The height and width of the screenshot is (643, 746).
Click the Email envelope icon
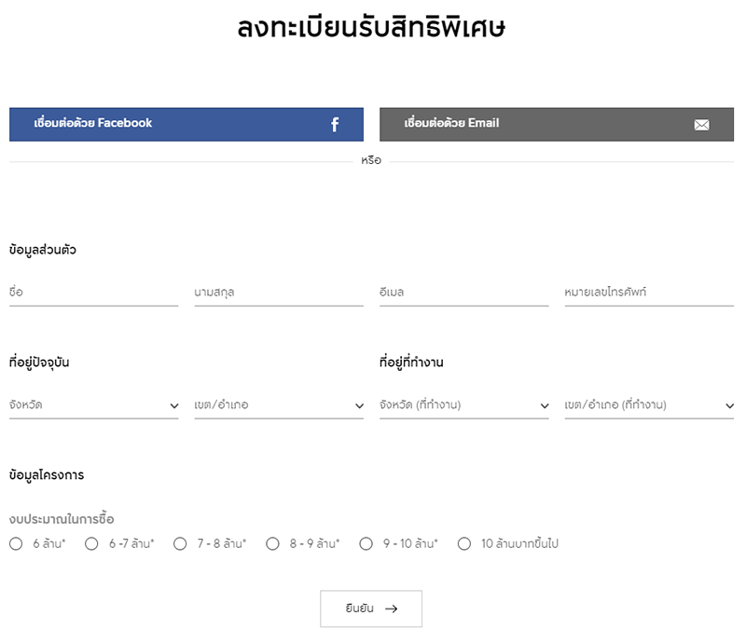702,125
